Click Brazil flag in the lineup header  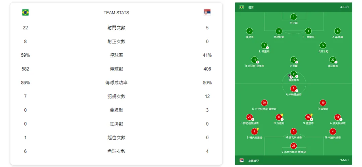[x=241, y=7]
